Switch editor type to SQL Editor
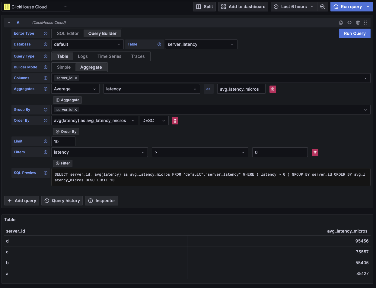Screen dimensions: 376x288 pos(68,33)
